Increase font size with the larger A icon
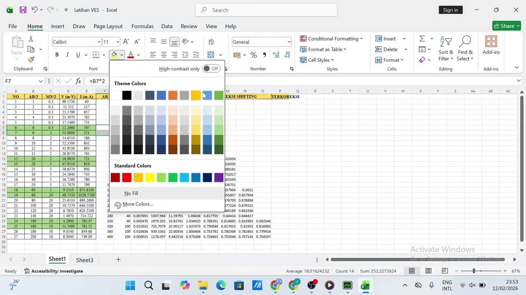Screen dimensions: 526x295 pyautogui.click(x=126, y=42)
